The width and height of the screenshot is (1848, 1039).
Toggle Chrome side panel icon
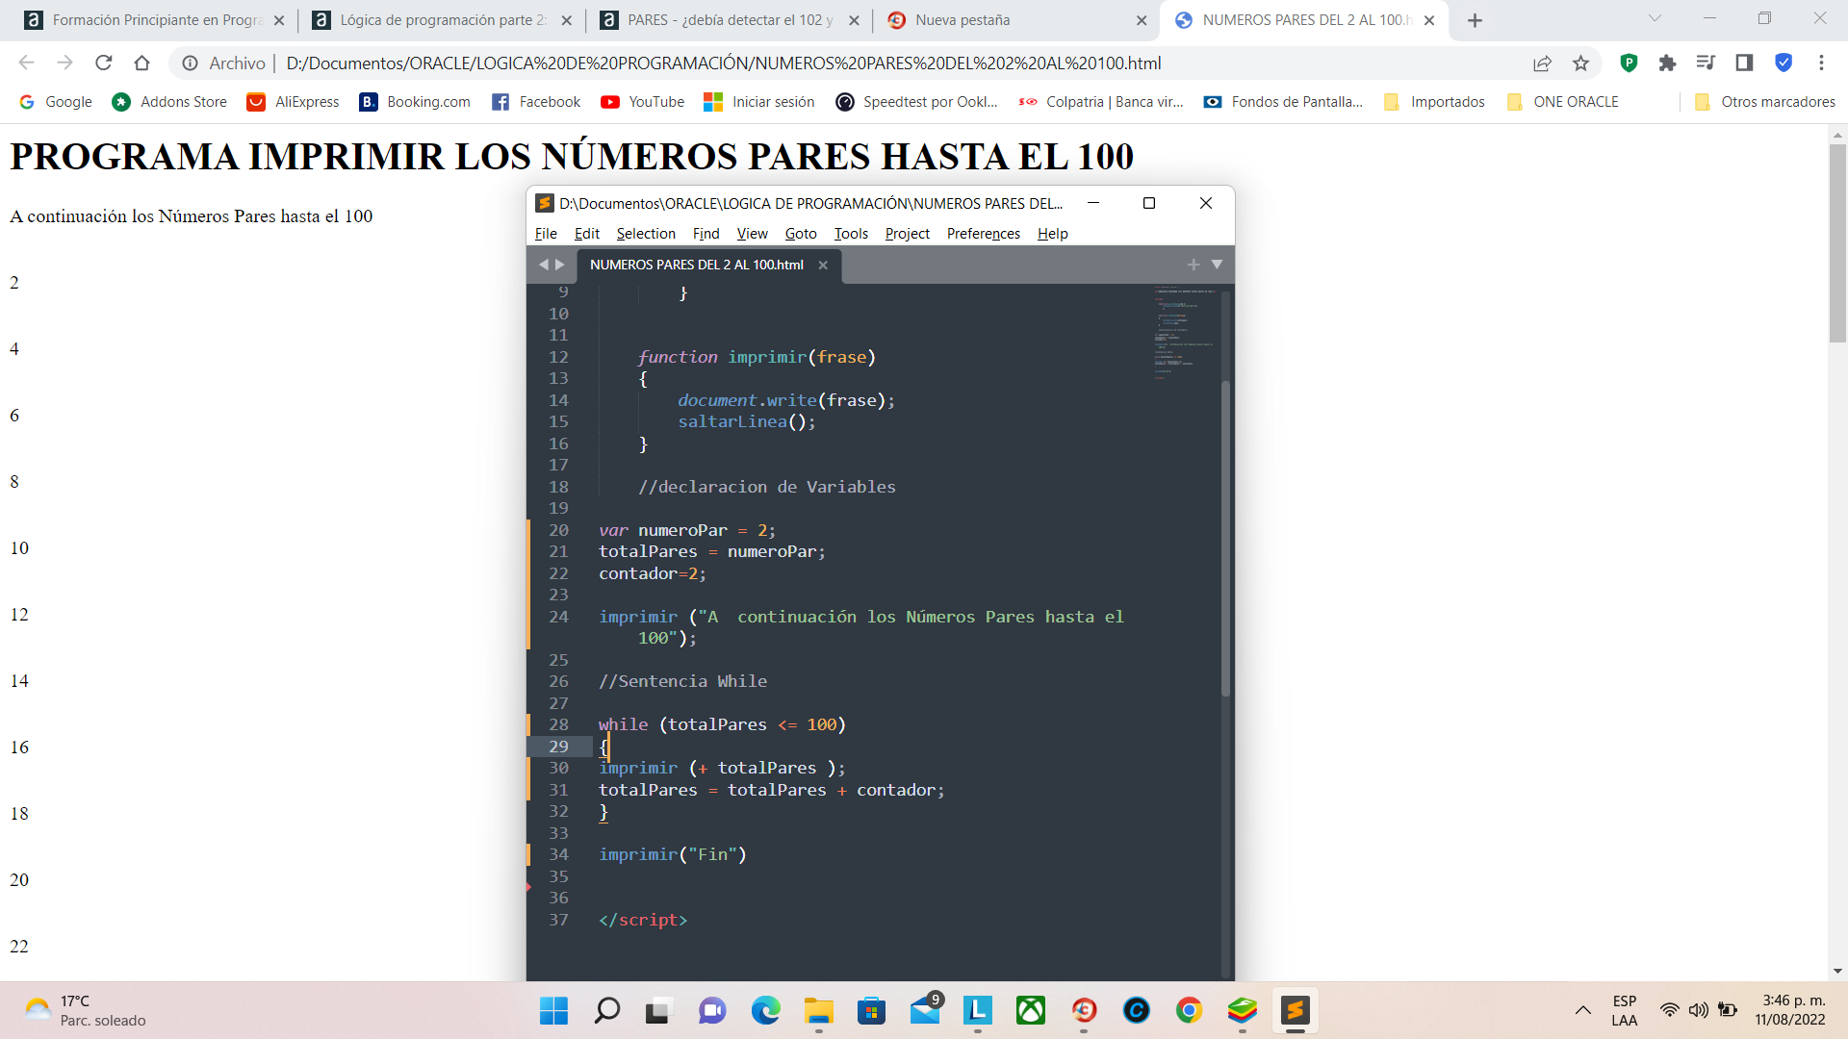[x=1744, y=63]
